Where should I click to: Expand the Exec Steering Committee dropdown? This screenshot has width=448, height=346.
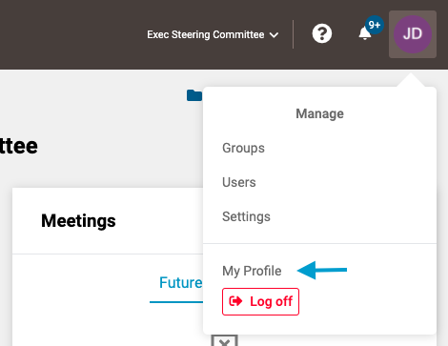213,34
